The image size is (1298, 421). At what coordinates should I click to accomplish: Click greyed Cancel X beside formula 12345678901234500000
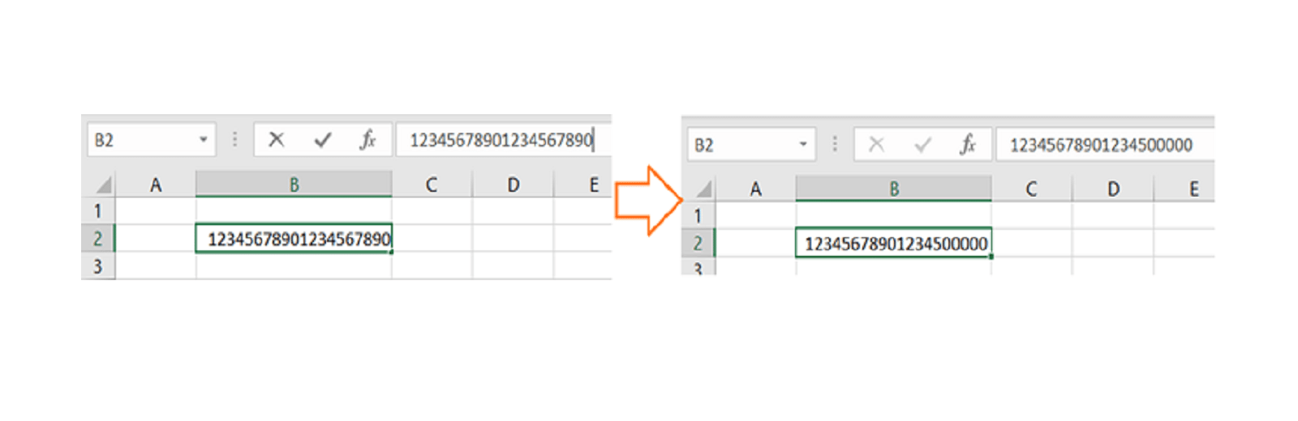876,145
